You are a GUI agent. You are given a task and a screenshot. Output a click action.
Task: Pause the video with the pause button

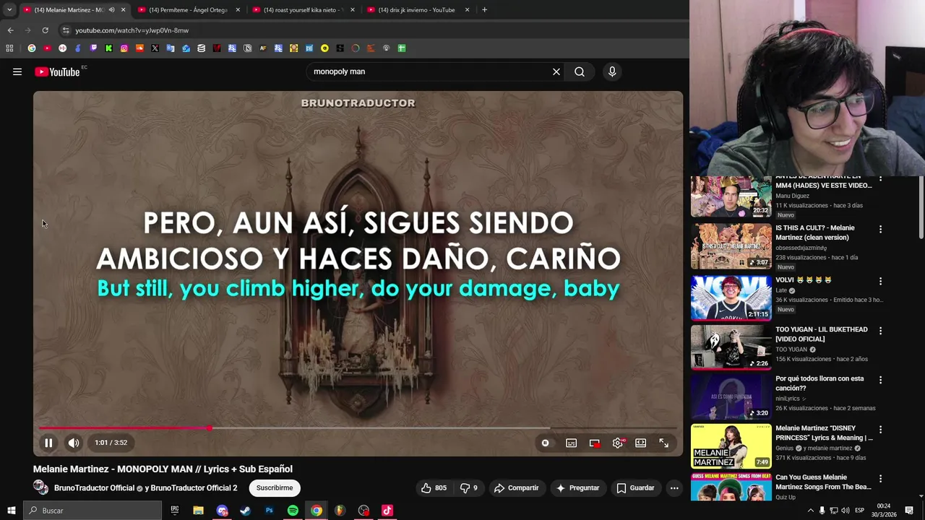(x=48, y=443)
